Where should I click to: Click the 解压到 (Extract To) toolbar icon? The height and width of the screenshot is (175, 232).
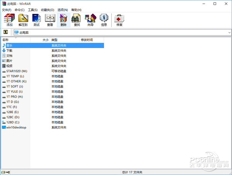(x=23, y=20)
